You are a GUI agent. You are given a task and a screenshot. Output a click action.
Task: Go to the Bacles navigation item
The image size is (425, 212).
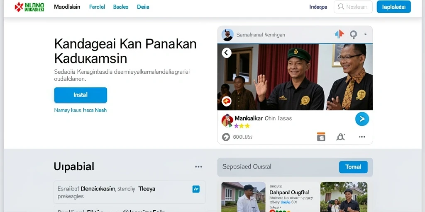tap(121, 7)
